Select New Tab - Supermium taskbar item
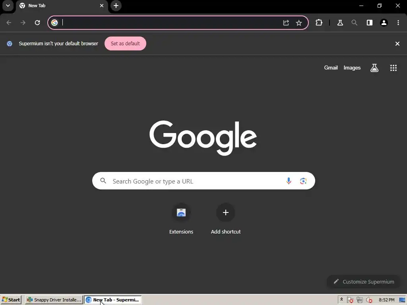 113,300
